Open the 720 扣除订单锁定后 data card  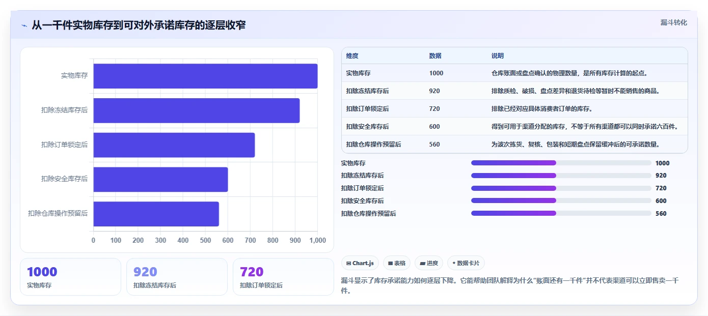[x=283, y=277]
